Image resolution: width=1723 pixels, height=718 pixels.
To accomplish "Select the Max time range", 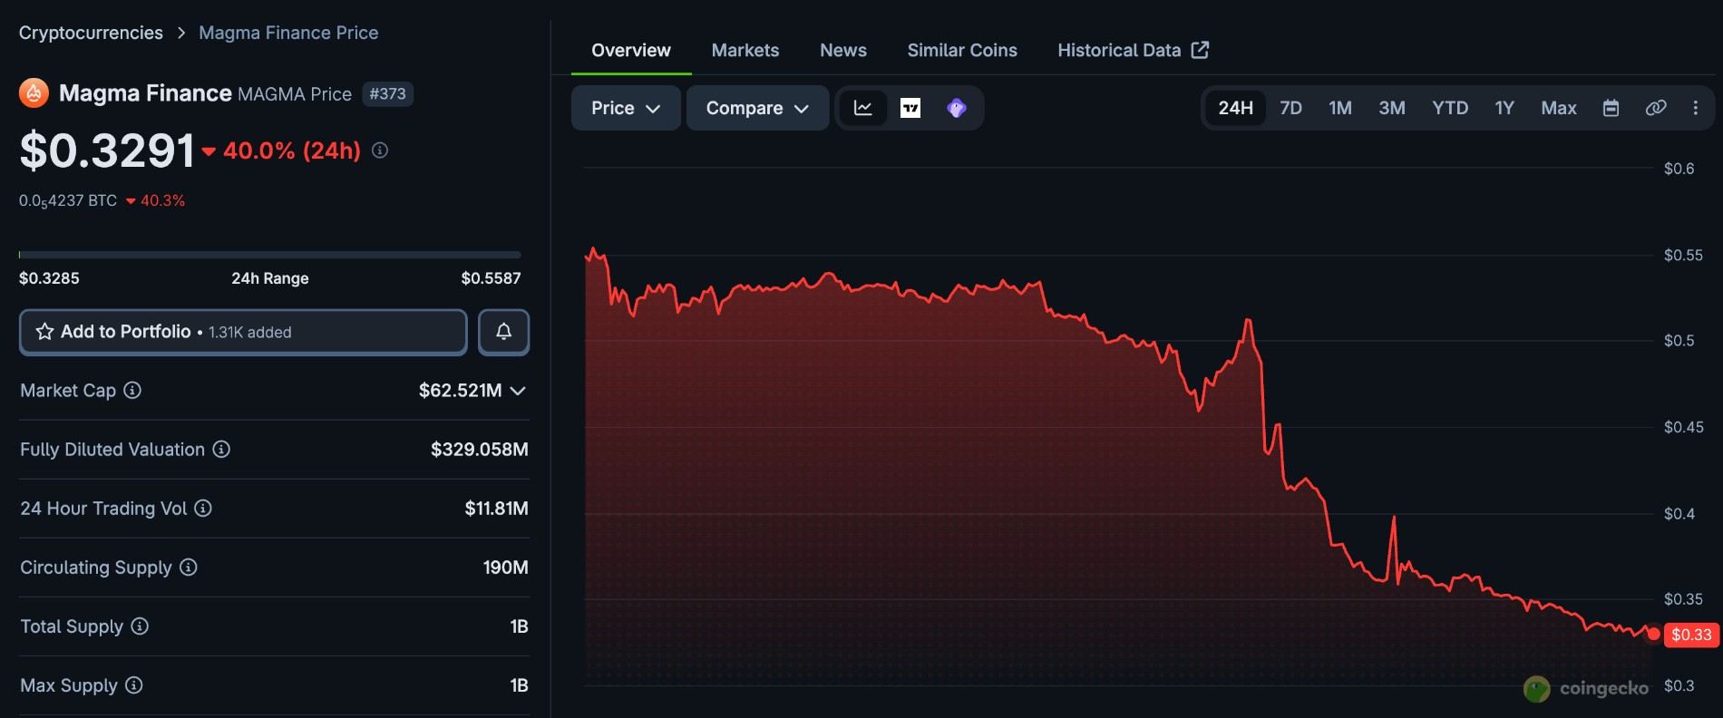I will [1559, 108].
